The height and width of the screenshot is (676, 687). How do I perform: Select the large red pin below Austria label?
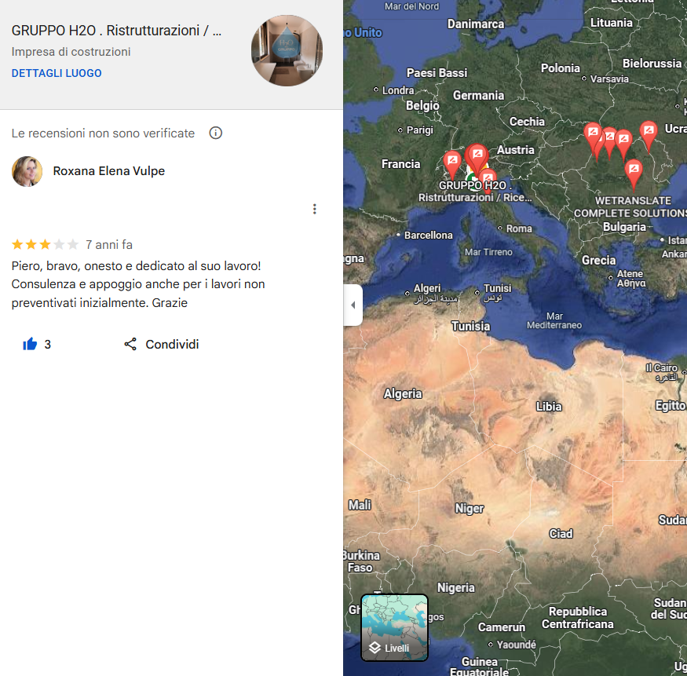point(477,158)
